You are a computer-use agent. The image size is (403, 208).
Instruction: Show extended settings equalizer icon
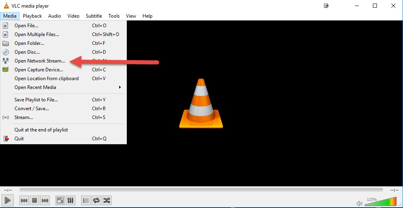pos(70,200)
